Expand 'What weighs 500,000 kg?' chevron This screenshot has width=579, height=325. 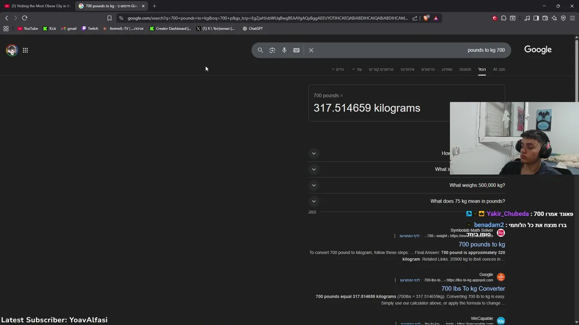click(314, 185)
